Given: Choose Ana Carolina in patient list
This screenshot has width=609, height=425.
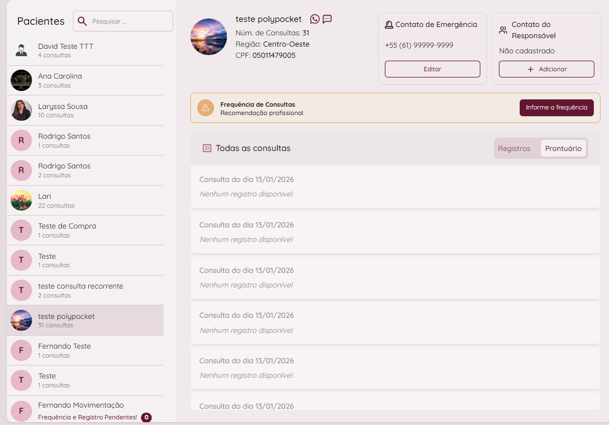Looking at the screenshot, I should pyautogui.click(x=60, y=80).
